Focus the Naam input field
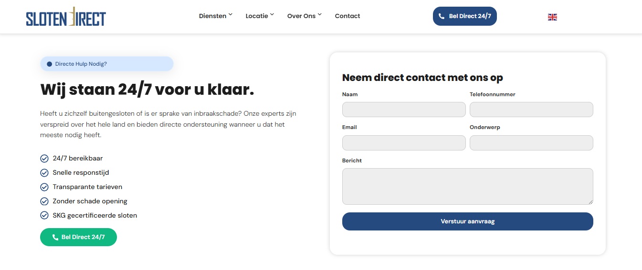Viewport: 642px width, 270px height. click(x=404, y=110)
